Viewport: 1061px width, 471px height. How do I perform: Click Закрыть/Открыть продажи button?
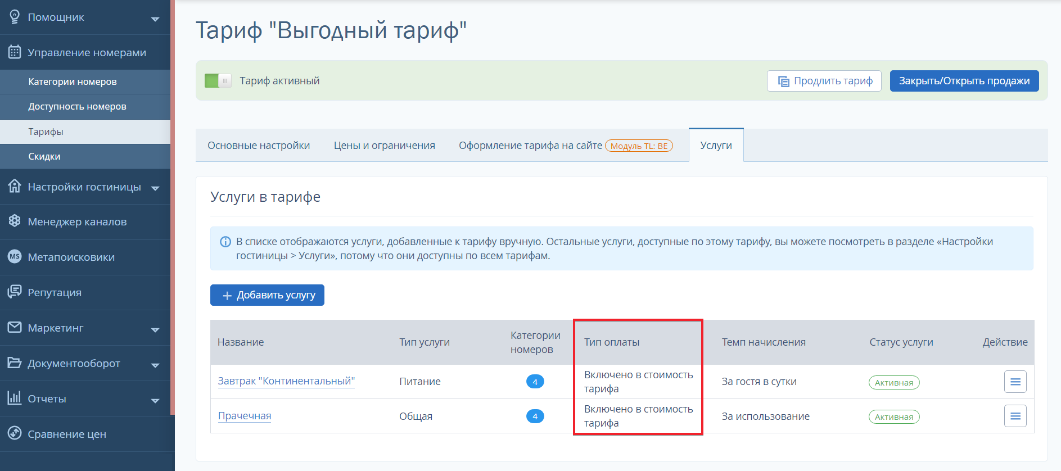(x=964, y=81)
